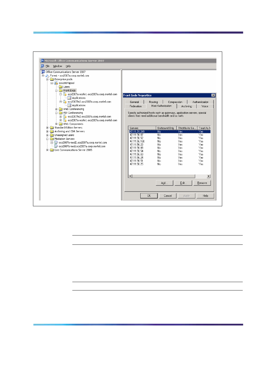Switch to the Compression tab
The height and width of the screenshot is (368, 276).
[x=175, y=102]
